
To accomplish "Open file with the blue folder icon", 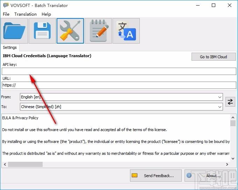I will pyautogui.click(x=14, y=31).
